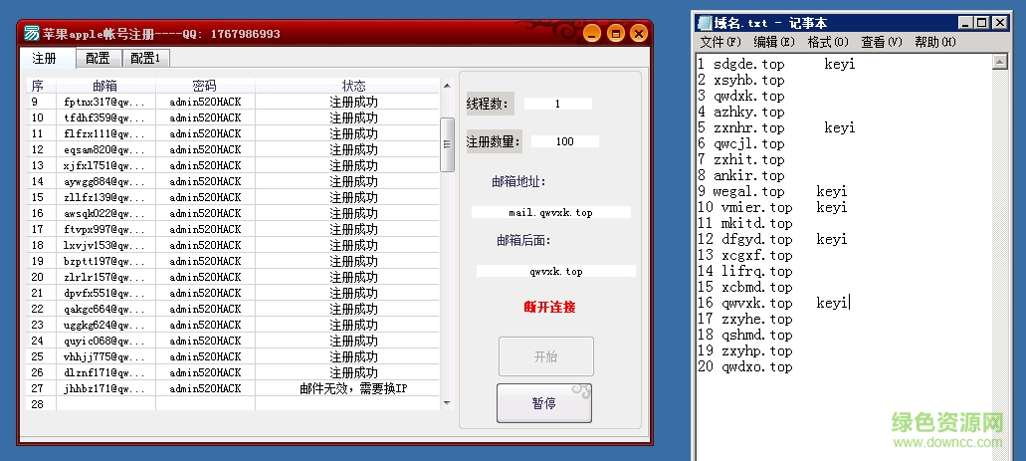The height and width of the screenshot is (461, 1026).
Task: Click zxnhr.top line in Notepad
Action: [x=776, y=127]
